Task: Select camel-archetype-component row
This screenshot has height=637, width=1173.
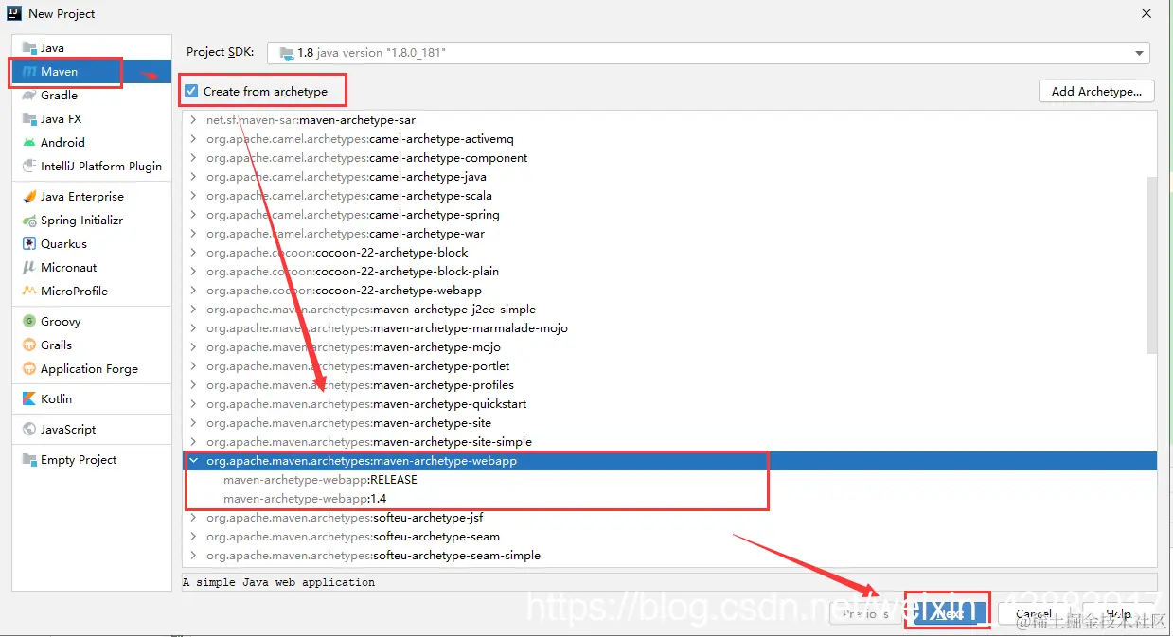Action: tap(670, 158)
